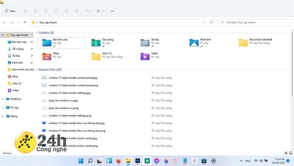Open the See more three-dots menu

tap(113, 11)
